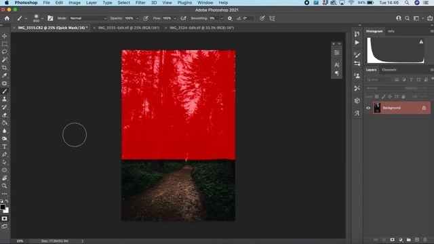Viewport: 434px width, 244px height.
Task: Select the Paint Bucket tool
Action: [x=5, y=123]
